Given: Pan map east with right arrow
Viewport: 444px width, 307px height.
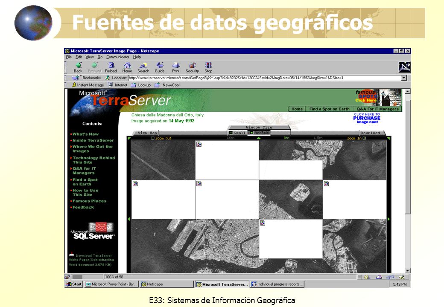Looking at the screenshot, I should click(x=388, y=219).
